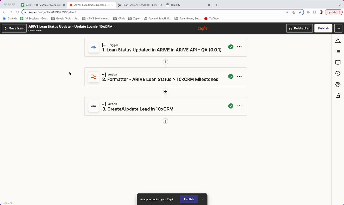This screenshot has width=344, height=205.
Task: Open Tools (Loom, Bea...) bookmark folder
Action: click(188, 19)
